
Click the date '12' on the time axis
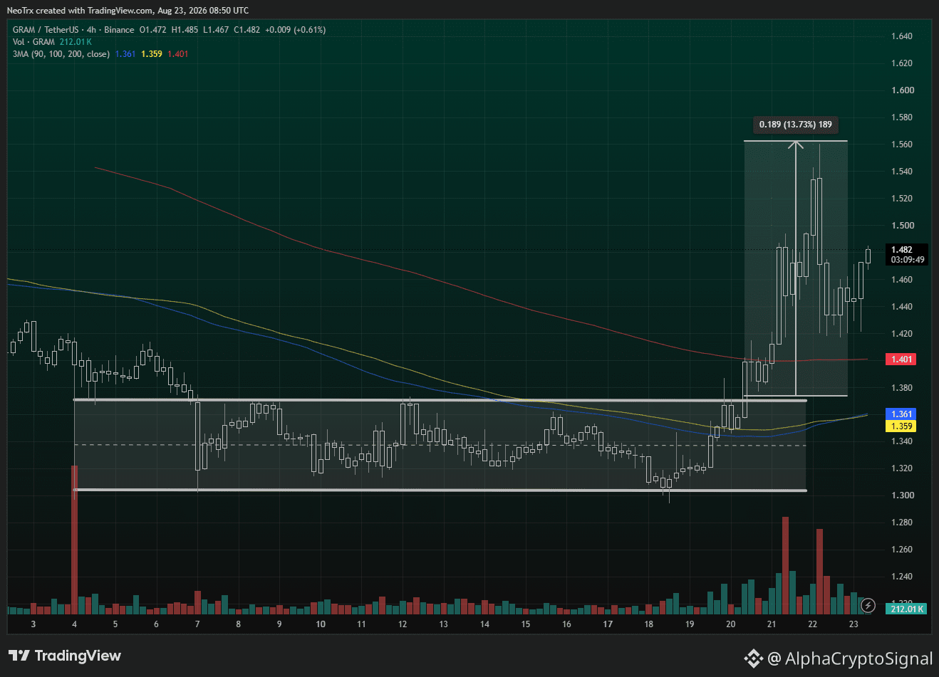[x=403, y=624]
